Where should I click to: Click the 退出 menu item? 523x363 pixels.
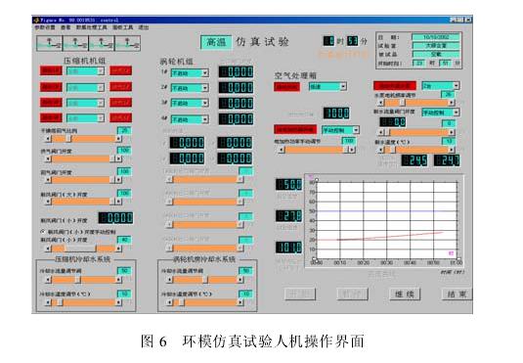pos(144,27)
